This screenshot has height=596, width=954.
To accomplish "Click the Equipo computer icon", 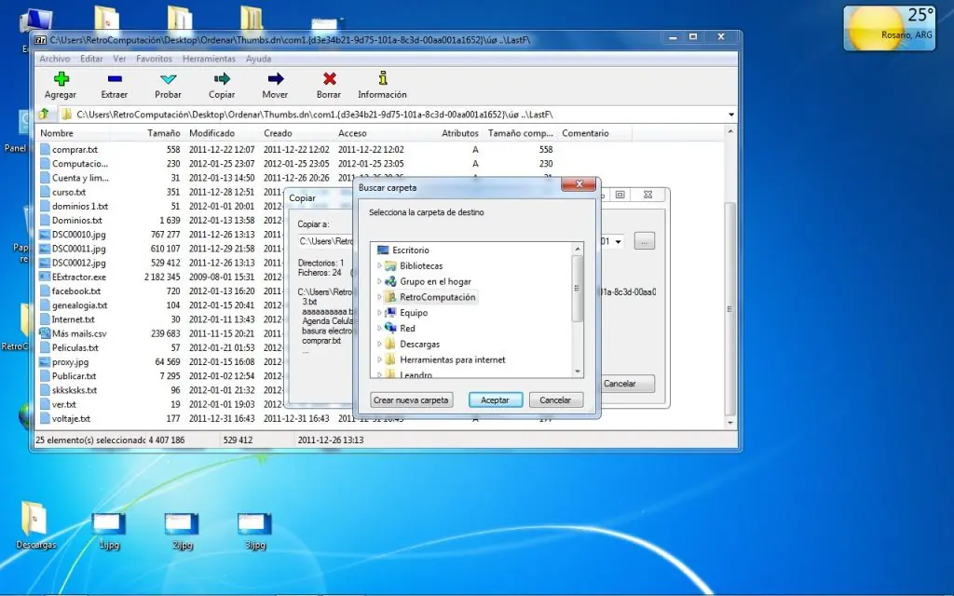I will (390, 313).
